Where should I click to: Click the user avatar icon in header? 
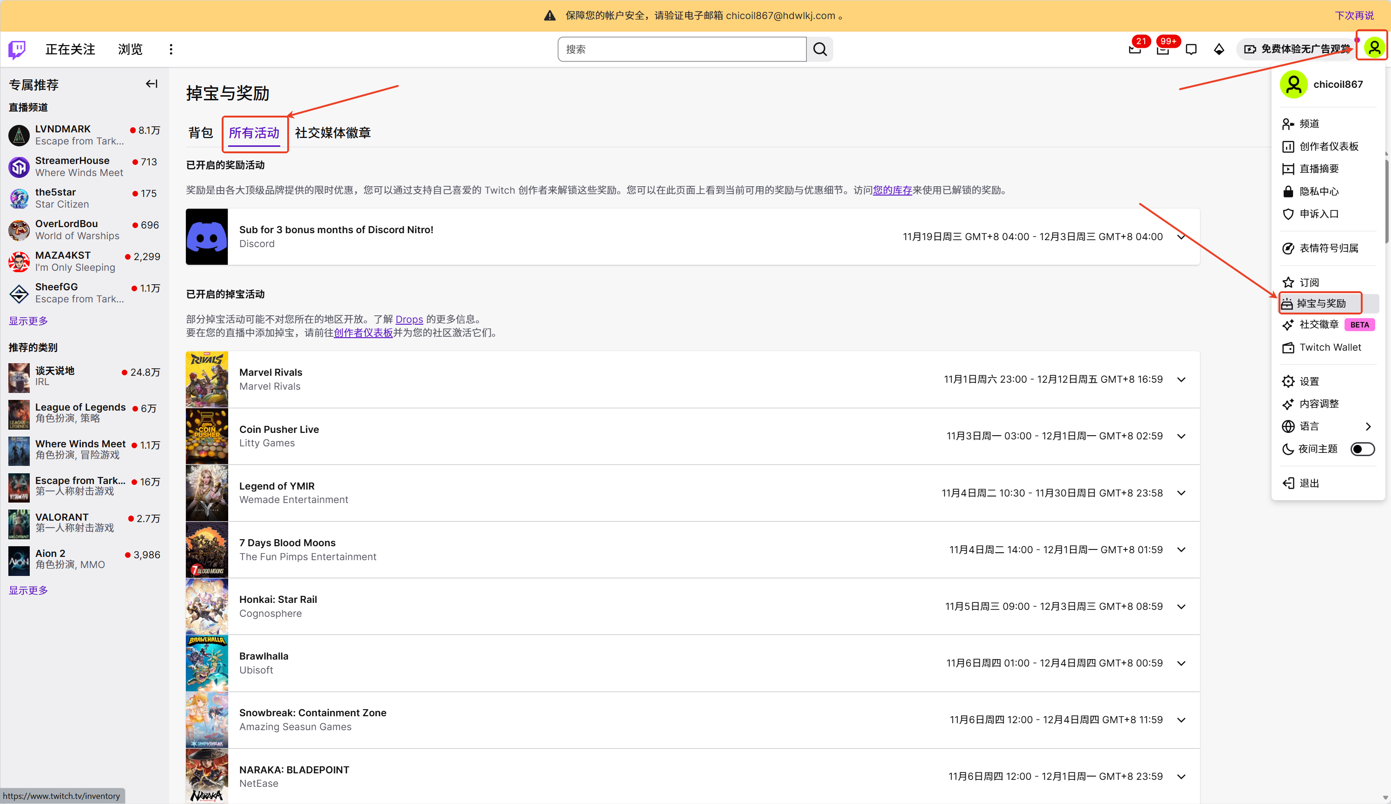pyautogui.click(x=1374, y=47)
